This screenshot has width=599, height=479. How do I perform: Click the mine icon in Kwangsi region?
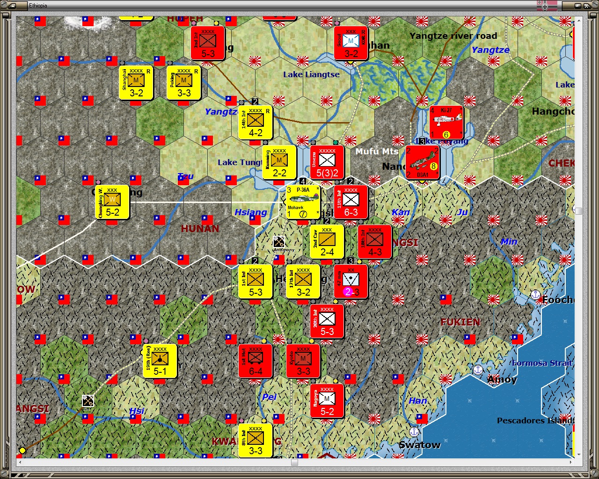[88, 401]
